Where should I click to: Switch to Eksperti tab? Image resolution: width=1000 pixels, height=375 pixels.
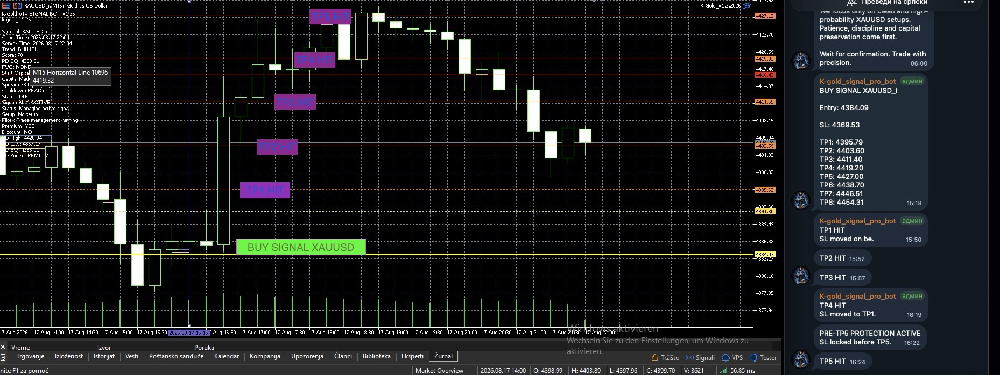(x=412, y=356)
